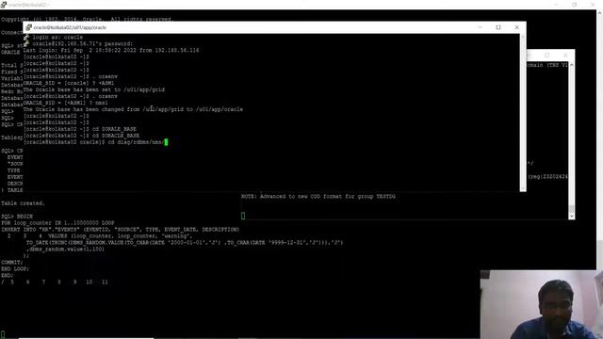603x339 pixels.
Task: Click 'The Oracle base has been changed' line
Action: [x=133, y=109]
